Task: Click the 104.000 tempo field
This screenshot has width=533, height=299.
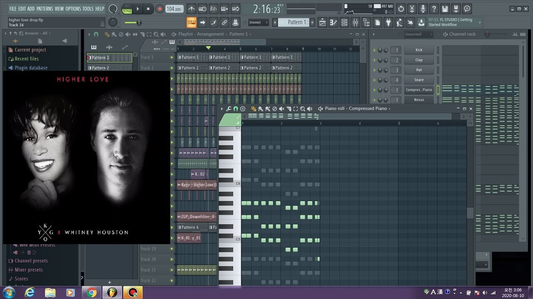Action: coord(174,9)
